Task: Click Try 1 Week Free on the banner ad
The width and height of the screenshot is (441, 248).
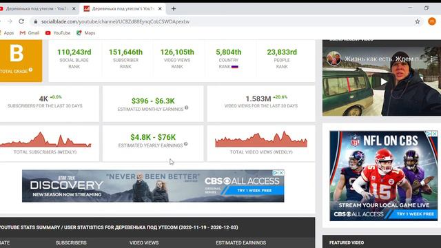Action: 254,191
